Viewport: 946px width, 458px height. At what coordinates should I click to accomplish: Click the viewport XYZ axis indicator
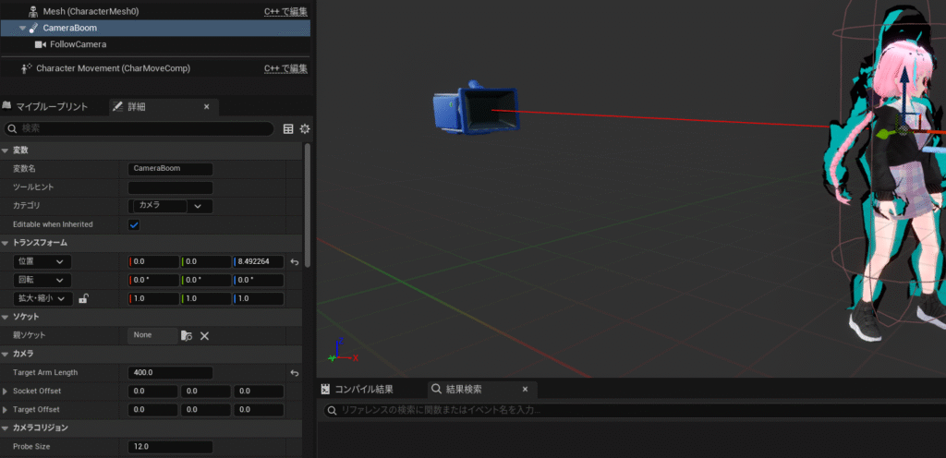point(343,350)
